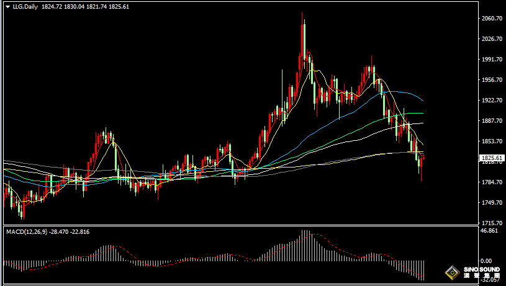Click the 1715.70 price scale label

click(492, 223)
